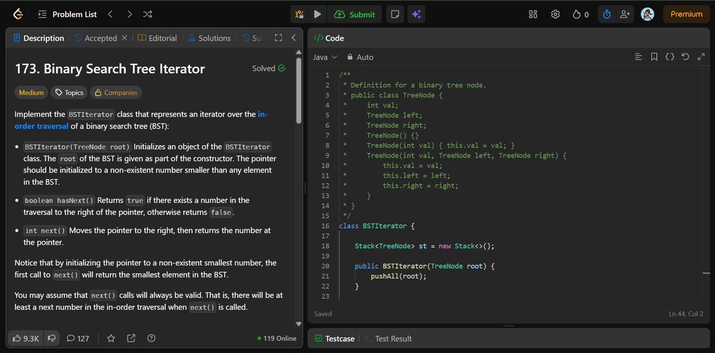Open the AI sparkle assistant icon

[x=416, y=14]
